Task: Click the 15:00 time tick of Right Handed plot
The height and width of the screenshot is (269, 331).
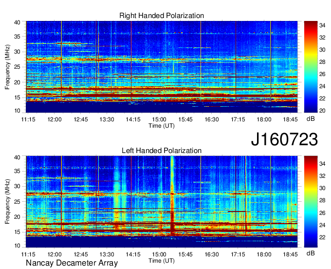Action: coord(159,119)
